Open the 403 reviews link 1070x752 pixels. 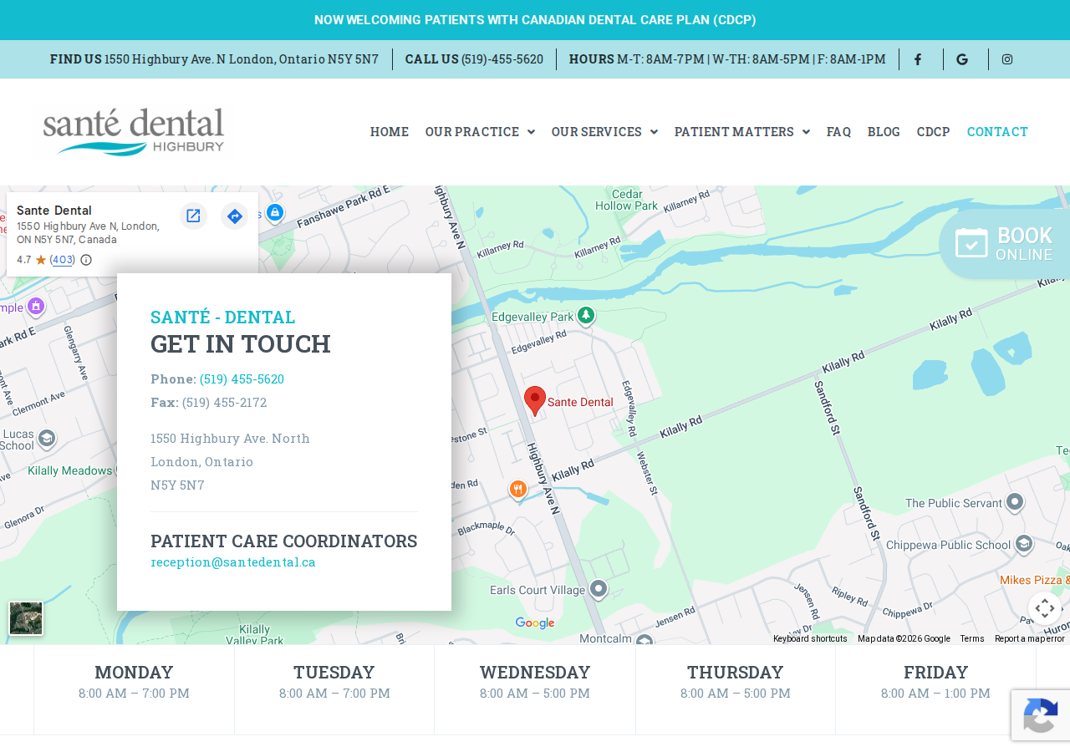point(63,260)
